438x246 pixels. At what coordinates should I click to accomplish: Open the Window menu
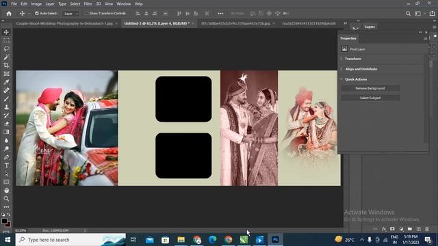point(123,4)
